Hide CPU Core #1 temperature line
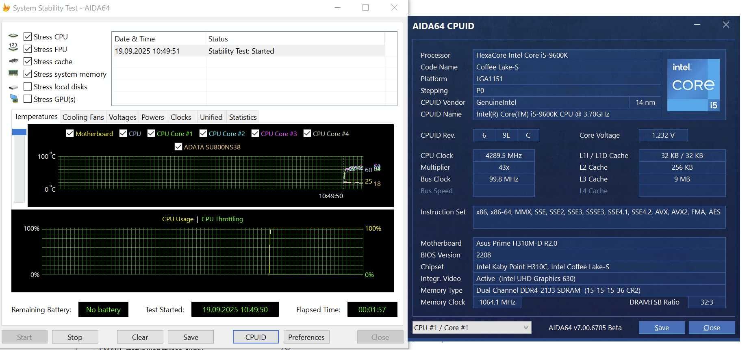The width and height of the screenshot is (749, 350). [151, 133]
